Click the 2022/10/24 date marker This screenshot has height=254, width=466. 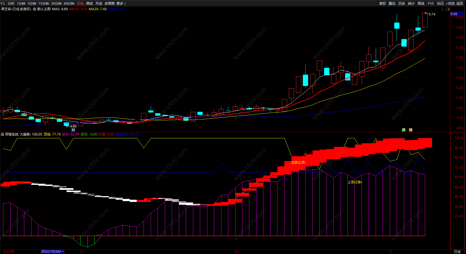point(52,252)
